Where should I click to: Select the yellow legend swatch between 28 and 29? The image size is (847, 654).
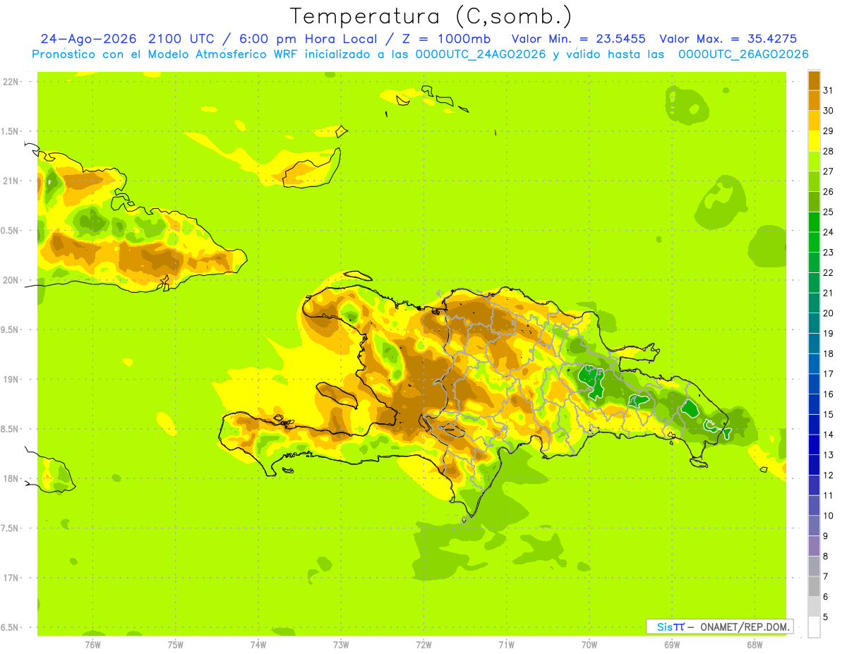point(814,140)
